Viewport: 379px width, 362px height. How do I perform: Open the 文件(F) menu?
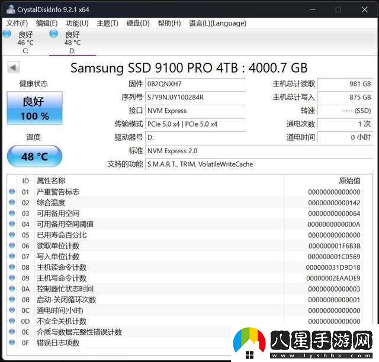pyautogui.click(x=17, y=23)
